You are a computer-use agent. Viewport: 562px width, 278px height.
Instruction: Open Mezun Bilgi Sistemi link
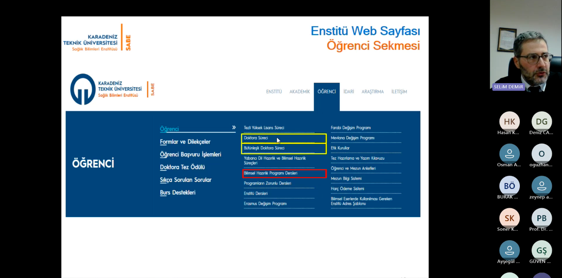tap(346, 178)
